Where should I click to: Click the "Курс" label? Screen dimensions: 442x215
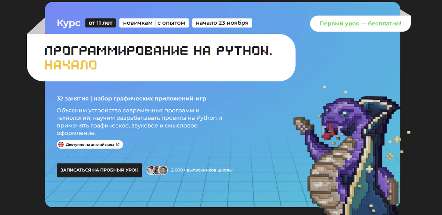[x=69, y=23]
